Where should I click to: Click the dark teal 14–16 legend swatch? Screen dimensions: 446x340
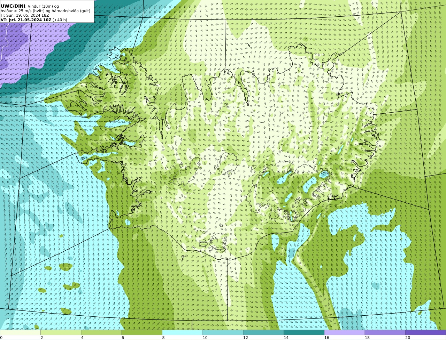(304, 332)
